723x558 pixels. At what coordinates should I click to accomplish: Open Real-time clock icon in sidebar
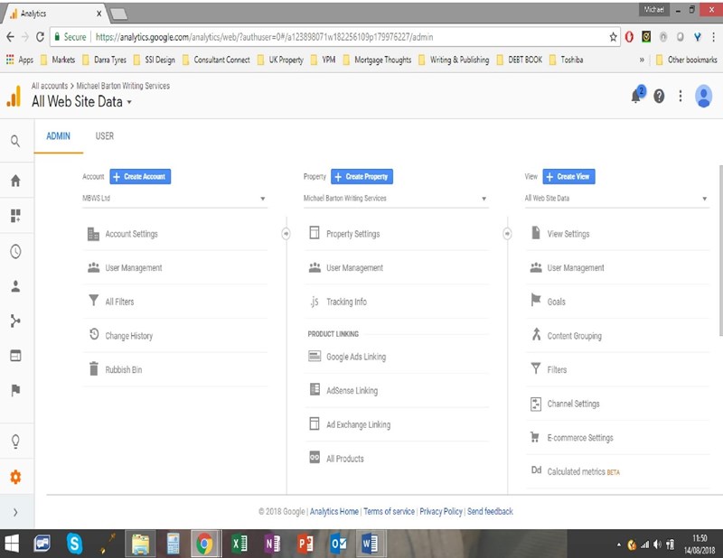(15, 251)
